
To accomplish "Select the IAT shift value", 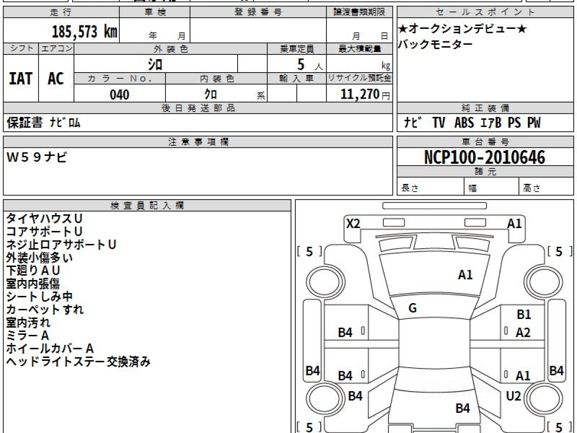I will tap(21, 78).
